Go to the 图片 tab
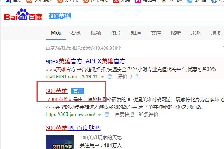 (x=116, y=33)
